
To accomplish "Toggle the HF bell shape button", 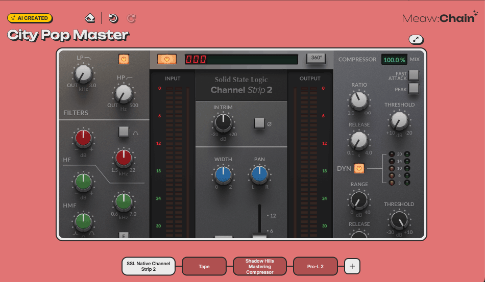I will click(124, 132).
